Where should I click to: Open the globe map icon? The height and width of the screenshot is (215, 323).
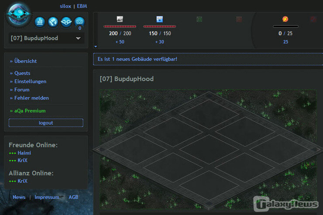pos(53,21)
